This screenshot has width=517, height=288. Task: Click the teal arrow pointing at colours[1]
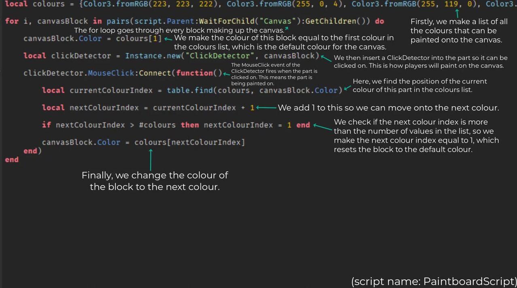coord(168,39)
